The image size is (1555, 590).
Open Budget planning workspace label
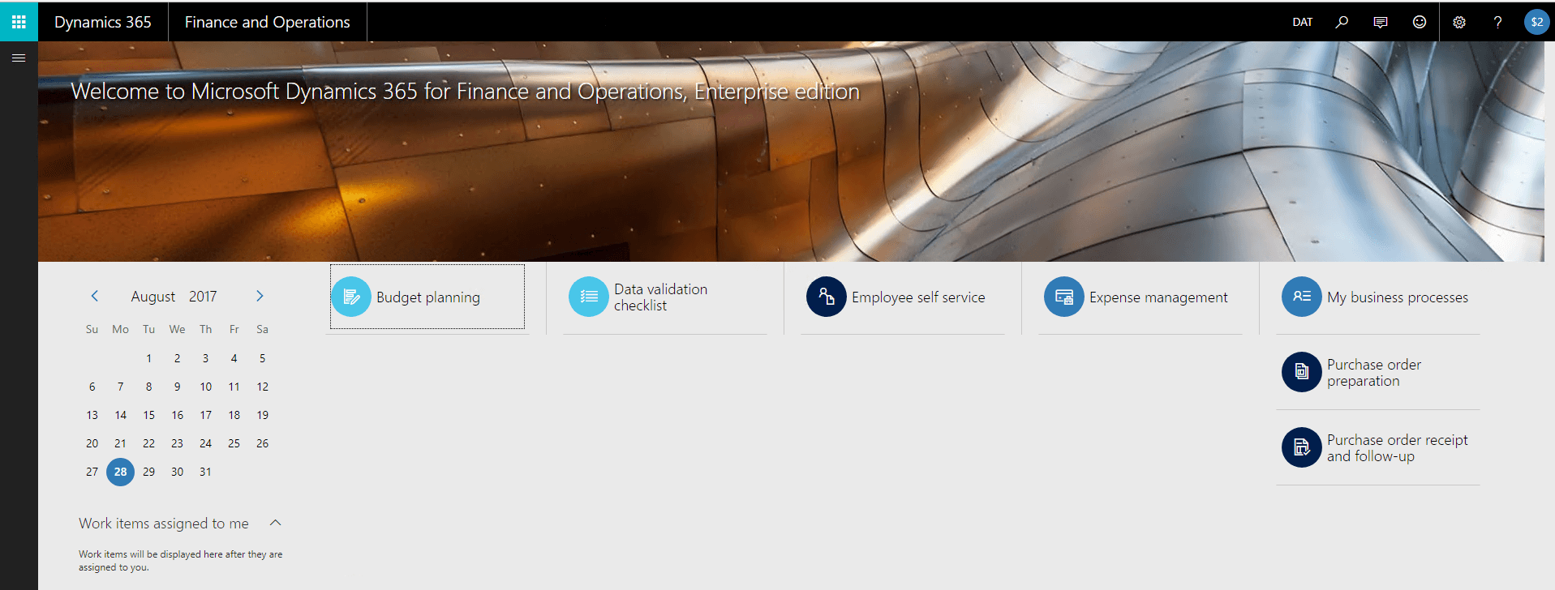428,297
